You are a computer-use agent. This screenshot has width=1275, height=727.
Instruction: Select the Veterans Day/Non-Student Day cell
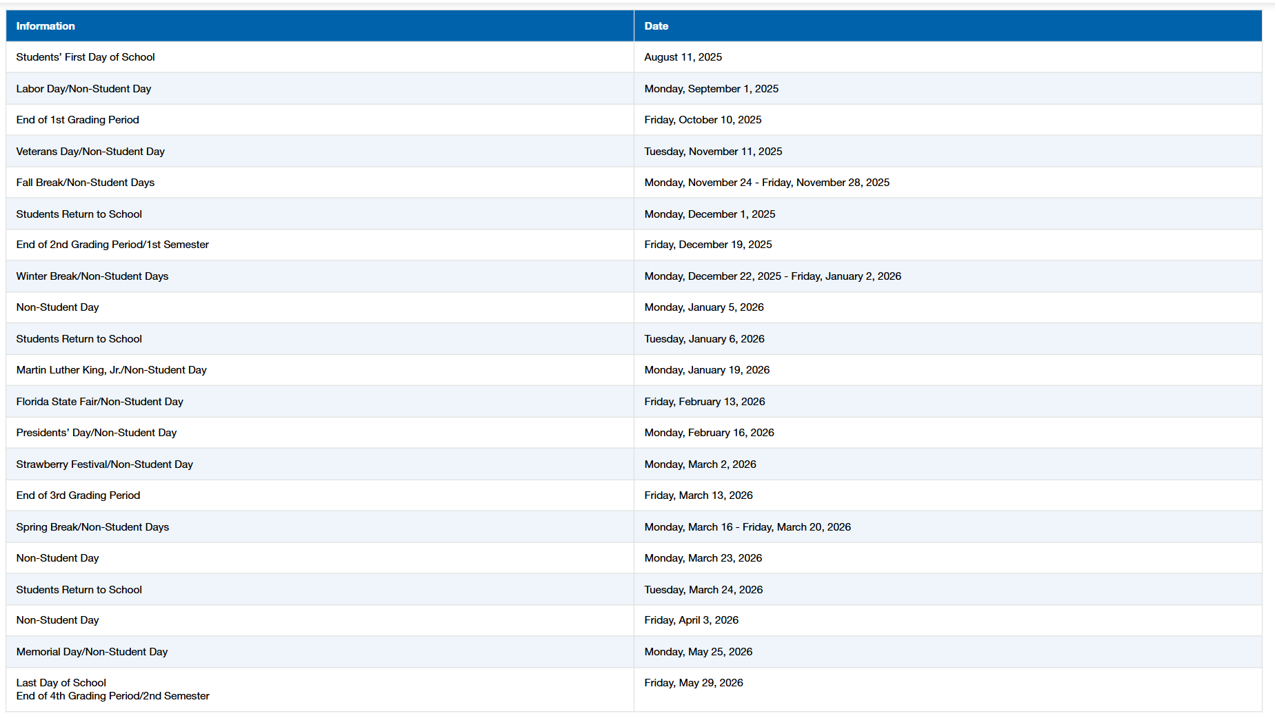click(90, 151)
